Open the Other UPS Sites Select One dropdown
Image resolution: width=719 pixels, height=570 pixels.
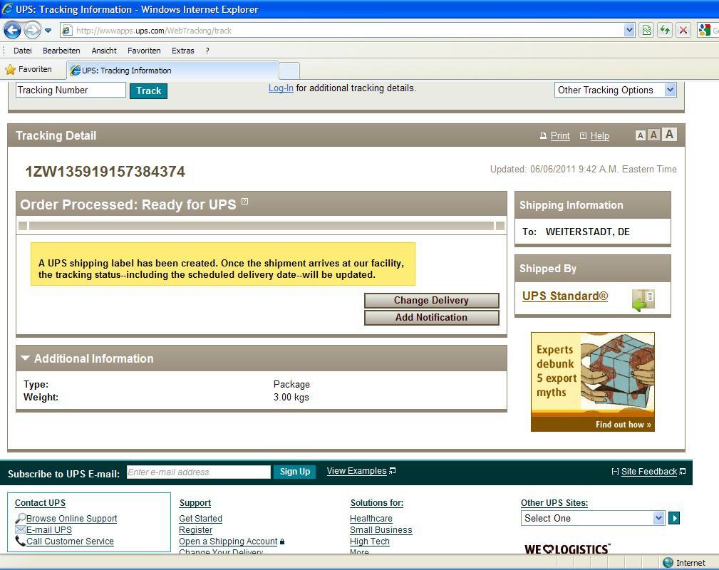658,518
